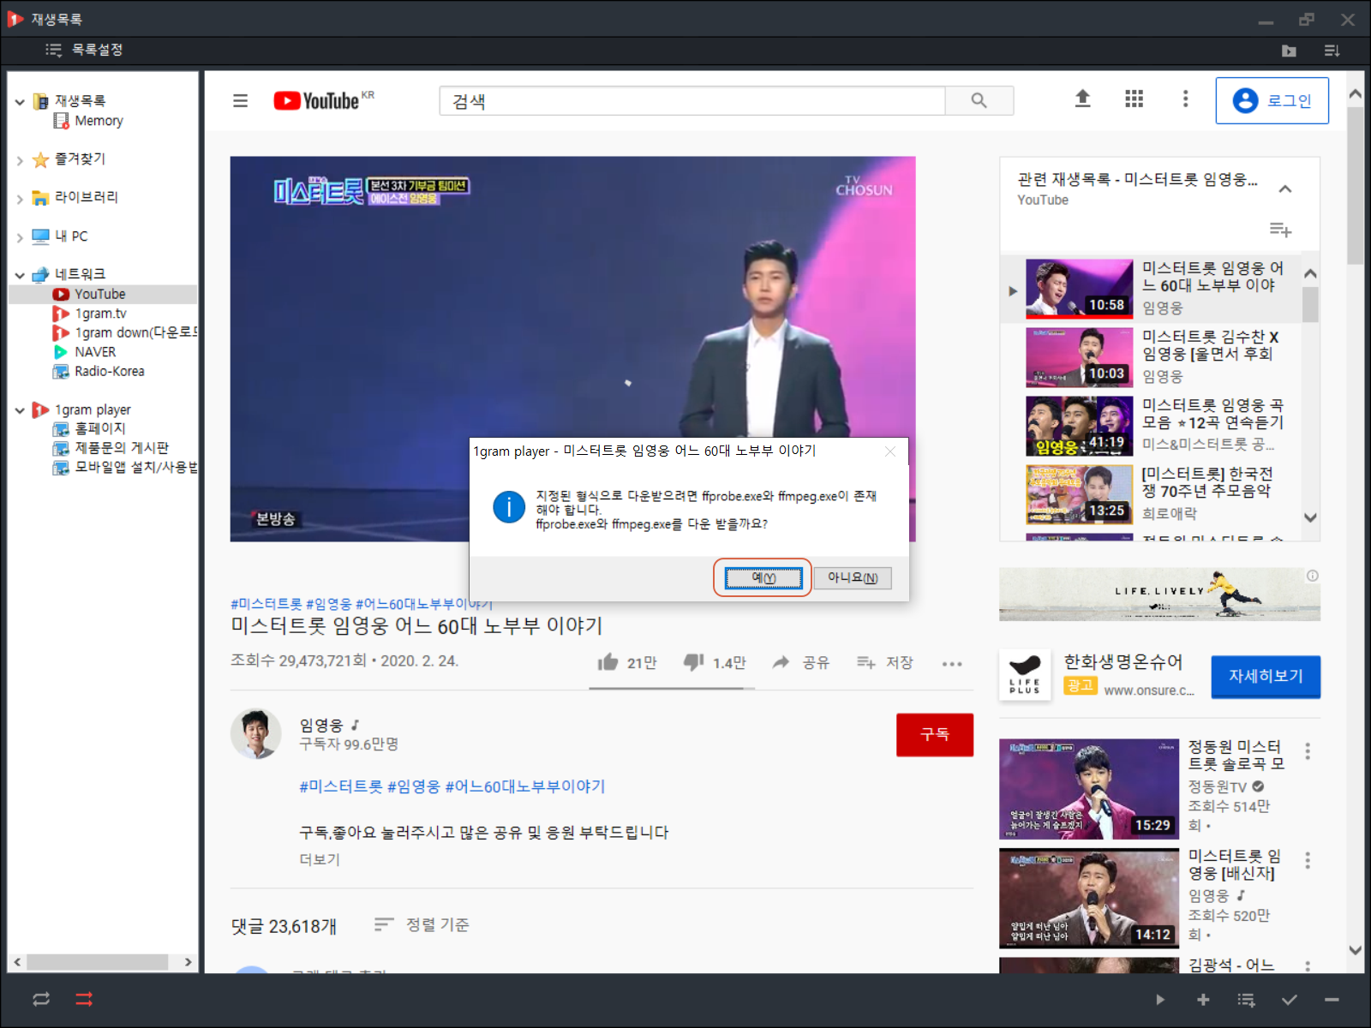This screenshot has width=1371, height=1028.
Task: Toggle repeat icon in bottom bar
Action: click(x=41, y=999)
